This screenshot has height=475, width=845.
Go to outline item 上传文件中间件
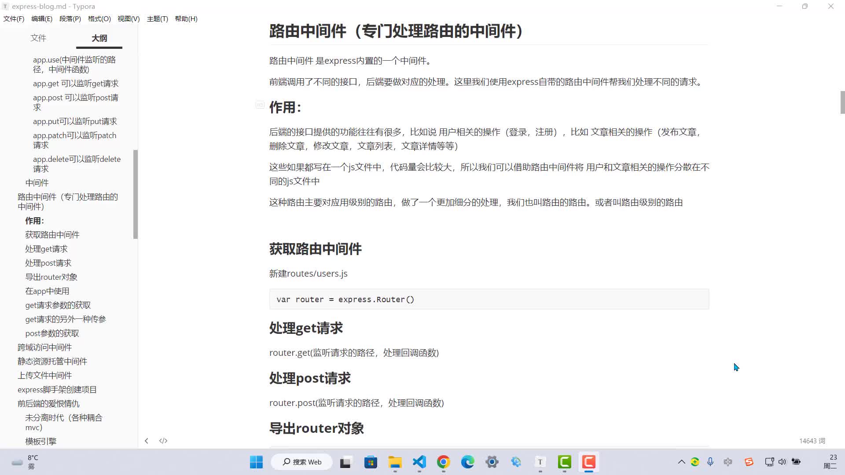pyautogui.click(x=44, y=375)
